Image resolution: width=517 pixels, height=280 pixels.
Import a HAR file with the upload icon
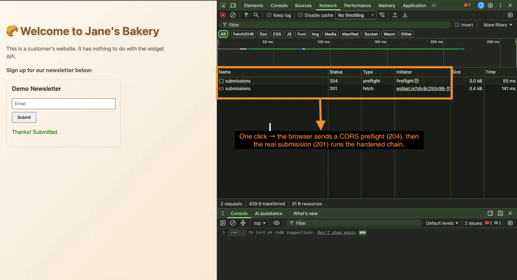[395, 15]
